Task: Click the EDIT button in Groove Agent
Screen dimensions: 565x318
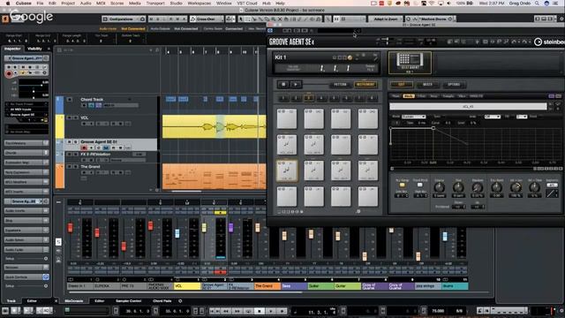Action: (x=402, y=85)
